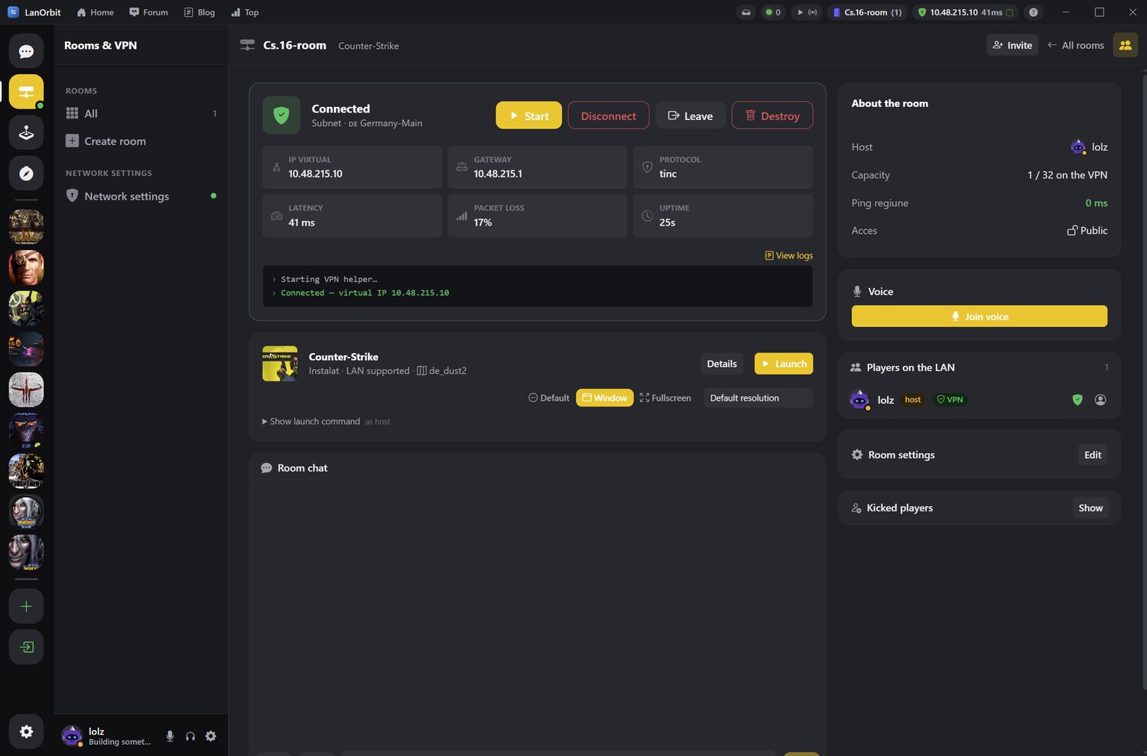Open user settings gear beside headphones

[211, 736]
